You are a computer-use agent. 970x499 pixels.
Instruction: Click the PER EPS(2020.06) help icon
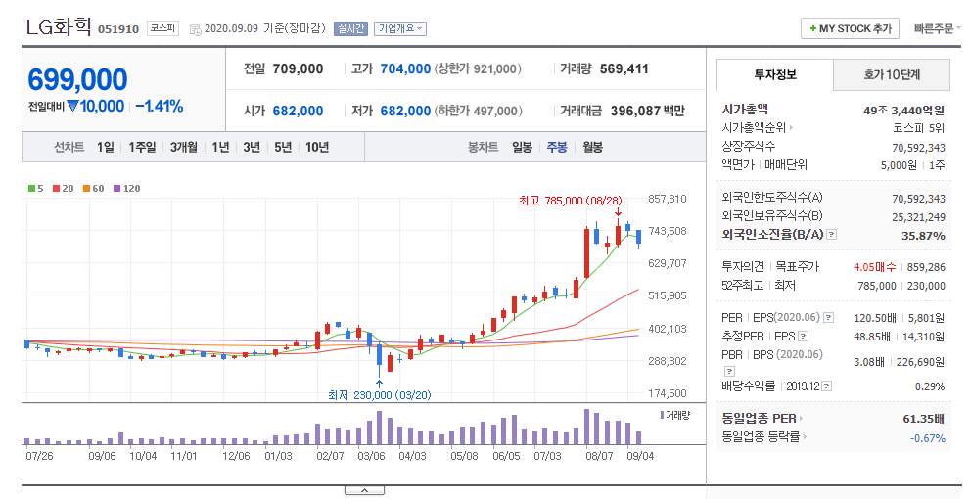[x=828, y=317]
